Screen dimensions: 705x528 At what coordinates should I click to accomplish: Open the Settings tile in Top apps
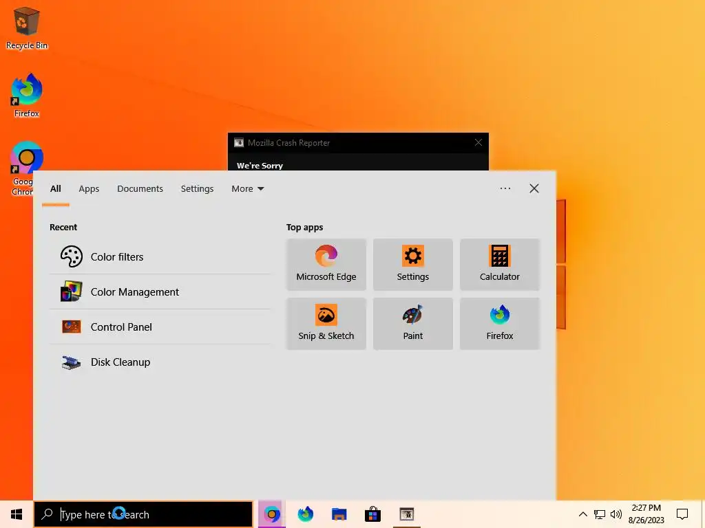pos(413,265)
